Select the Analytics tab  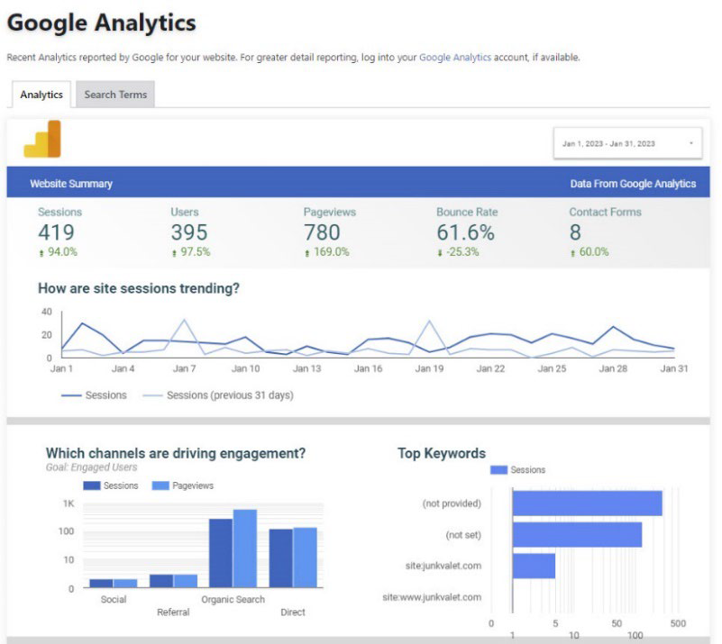point(41,95)
